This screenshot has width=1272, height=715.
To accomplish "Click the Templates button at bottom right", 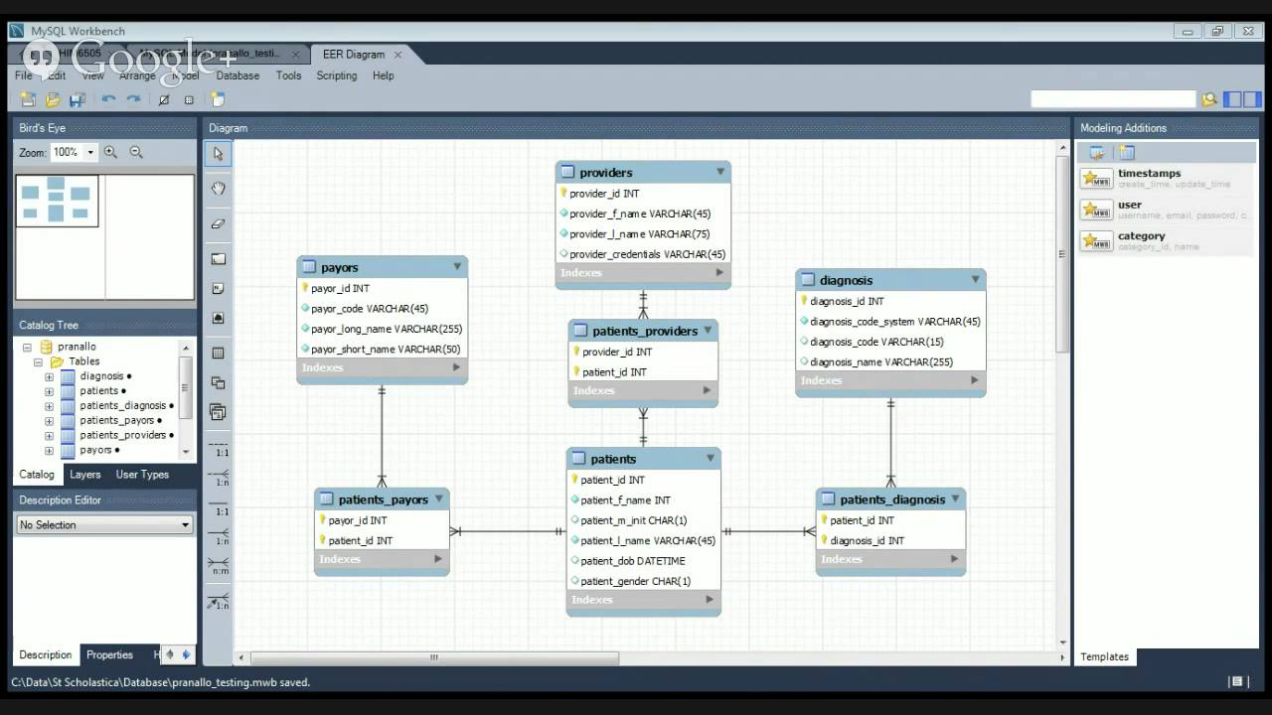I will 1104,656.
